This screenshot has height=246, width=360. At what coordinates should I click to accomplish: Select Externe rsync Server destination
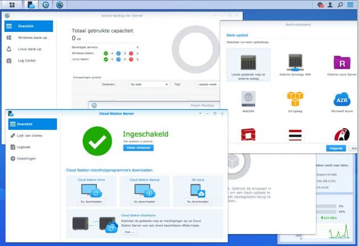pyautogui.click(x=342, y=65)
